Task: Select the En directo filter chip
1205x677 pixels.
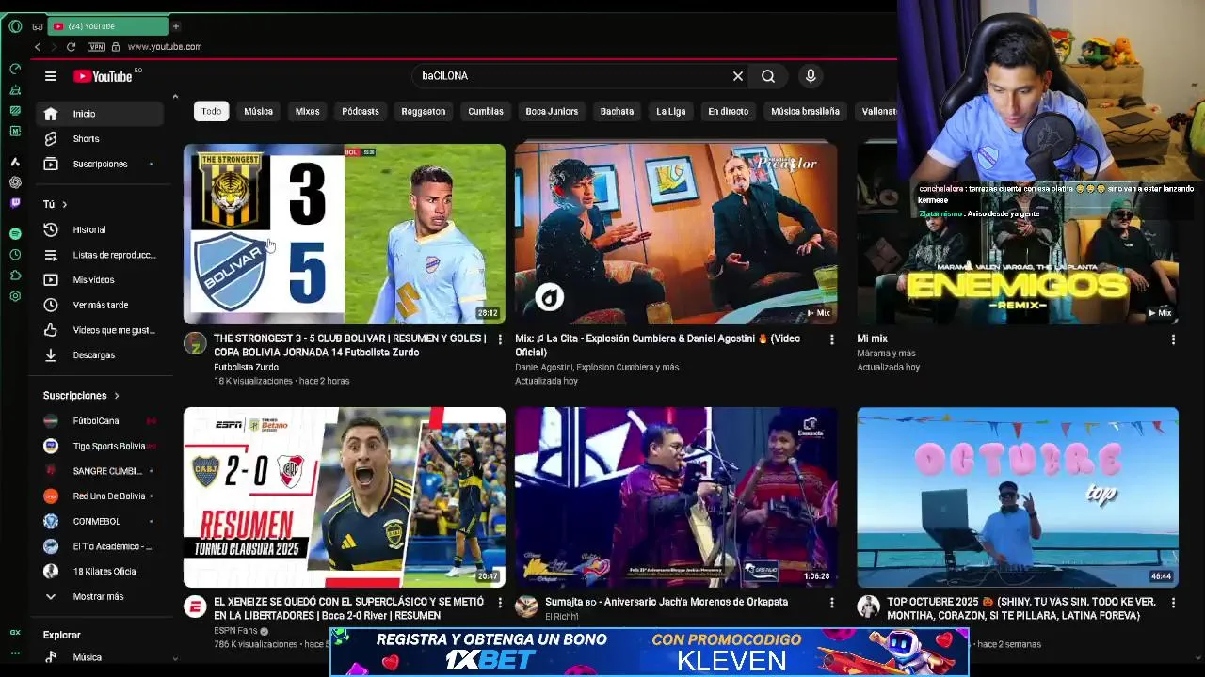Action: click(x=729, y=111)
